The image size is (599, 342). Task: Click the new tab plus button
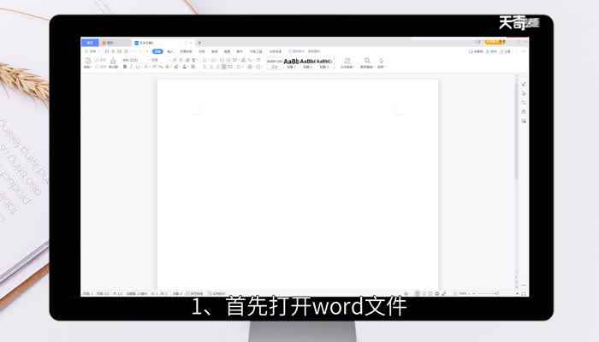pos(199,42)
